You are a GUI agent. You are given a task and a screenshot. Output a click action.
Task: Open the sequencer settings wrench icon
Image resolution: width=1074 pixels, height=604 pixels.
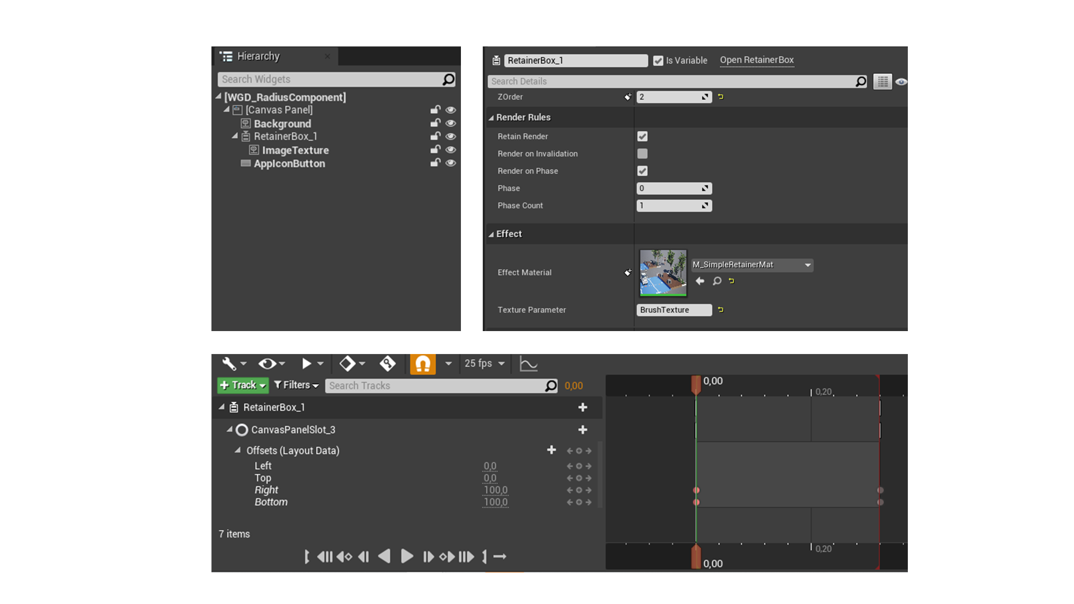click(x=230, y=364)
